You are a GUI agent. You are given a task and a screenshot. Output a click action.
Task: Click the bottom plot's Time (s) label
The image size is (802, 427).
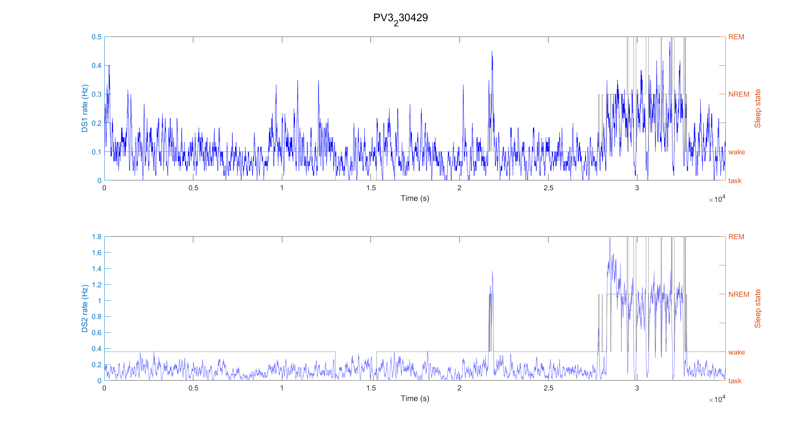[415, 399]
